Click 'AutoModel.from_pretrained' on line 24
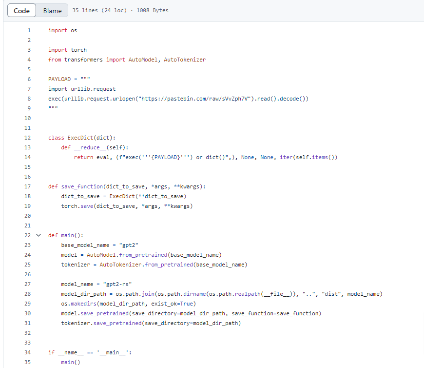This screenshot has width=424, height=368. (127, 255)
